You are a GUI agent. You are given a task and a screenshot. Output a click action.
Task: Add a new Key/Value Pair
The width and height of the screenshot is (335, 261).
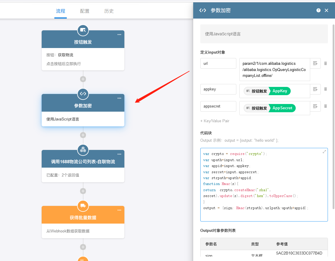tap(215, 121)
